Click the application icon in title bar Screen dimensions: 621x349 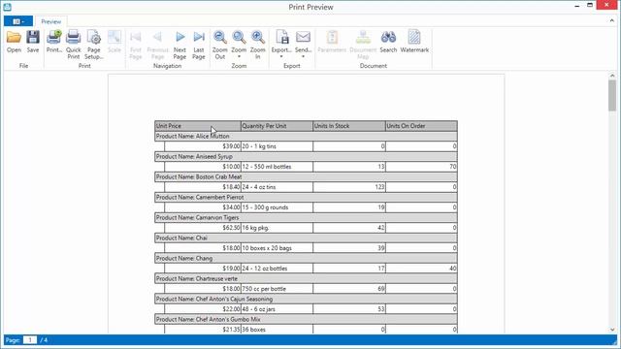tap(7, 7)
